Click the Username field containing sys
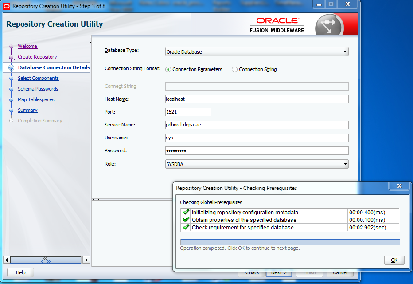Screen dimensions: 413x284 click(x=257, y=138)
